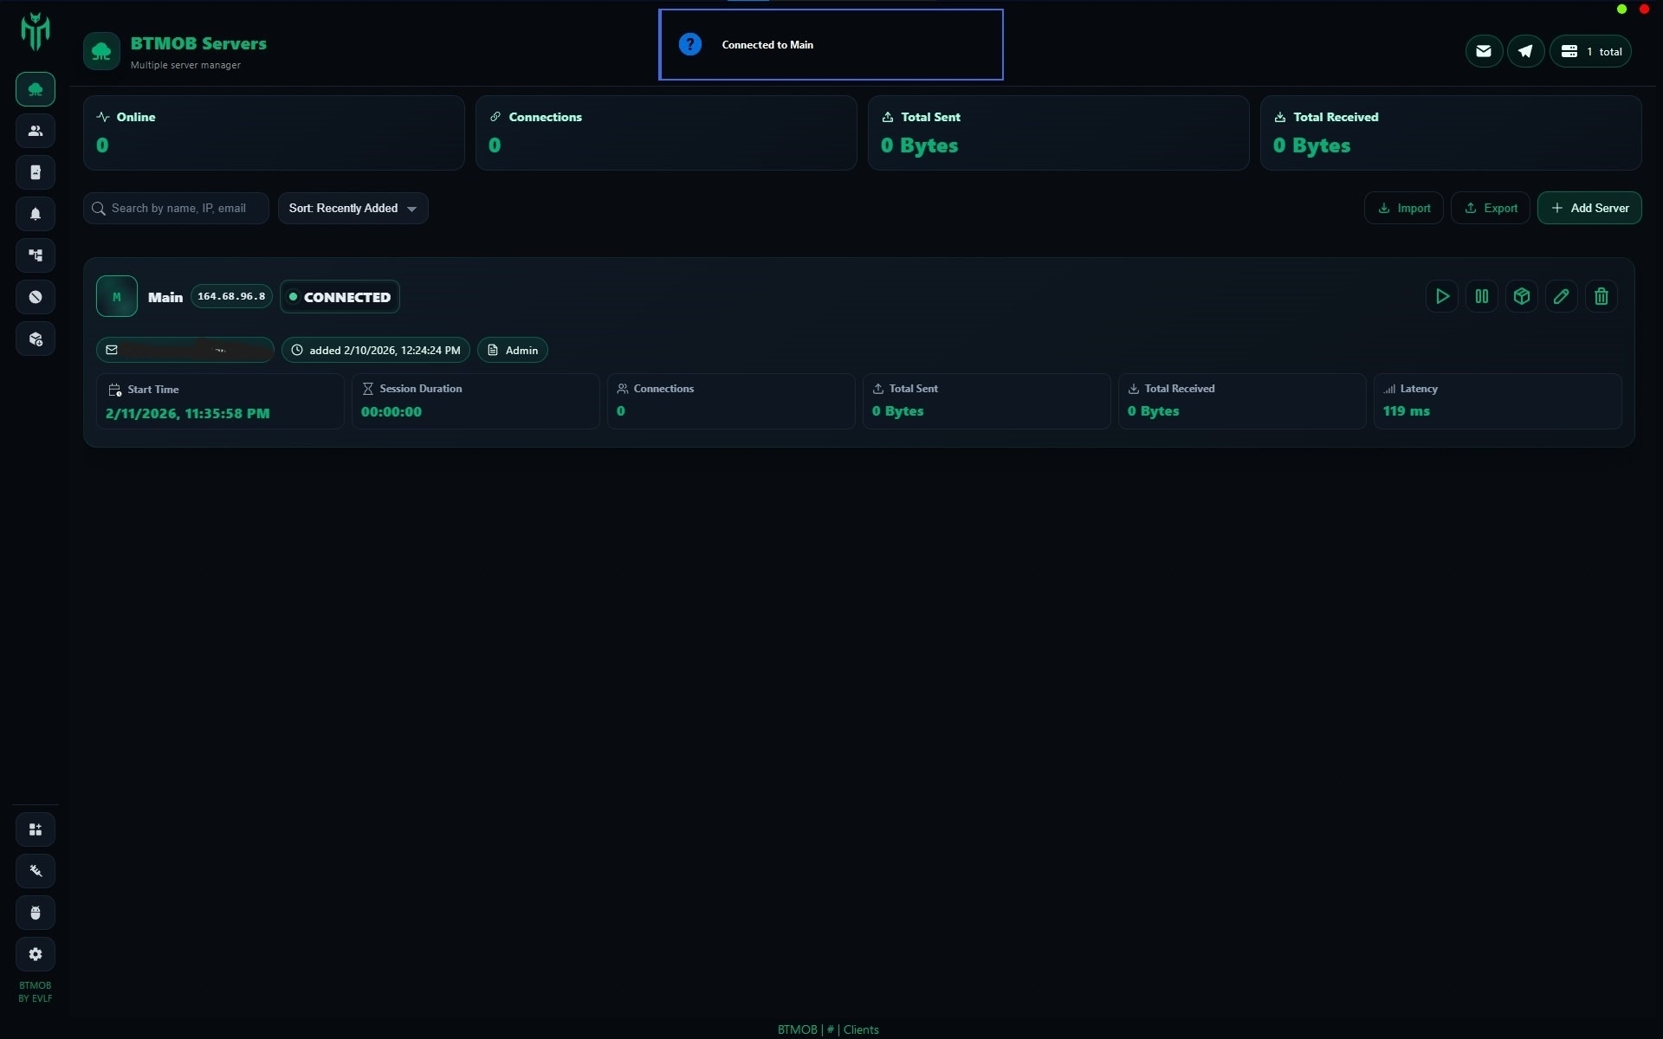
Task: Click the pencil edit icon for Main
Action: coord(1562,296)
